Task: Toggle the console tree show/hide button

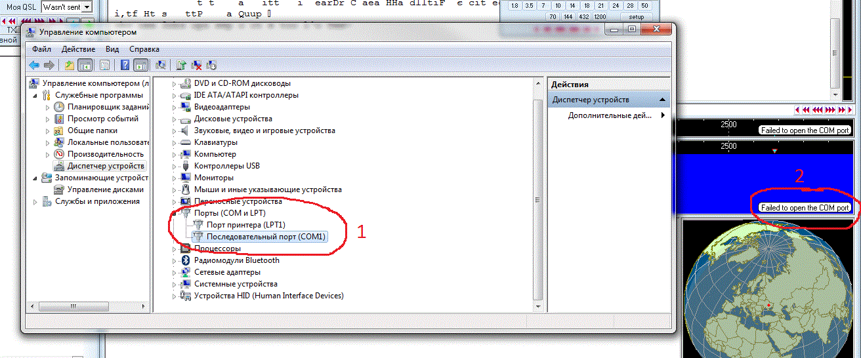Action: pos(85,65)
